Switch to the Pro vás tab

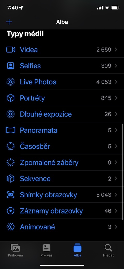tap(47, 250)
